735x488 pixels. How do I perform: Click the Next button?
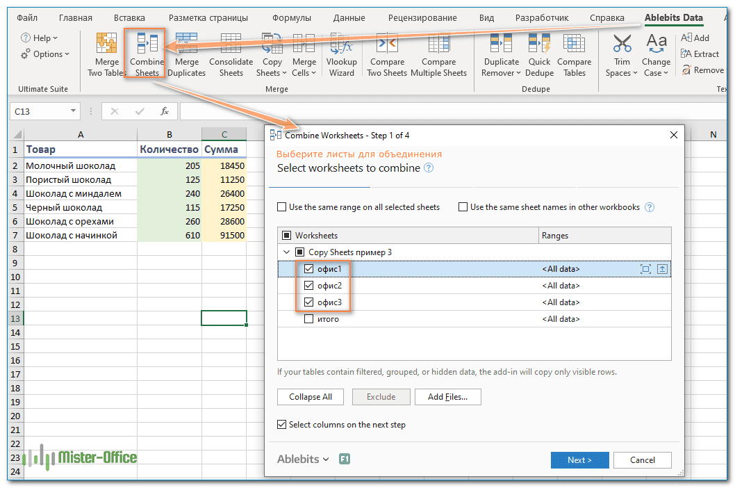pos(579,459)
